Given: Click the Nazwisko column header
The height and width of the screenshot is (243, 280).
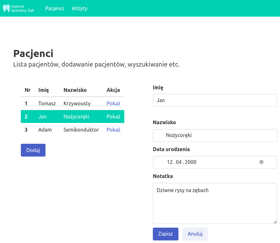Looking at the screenshot, I should [75, 90].
